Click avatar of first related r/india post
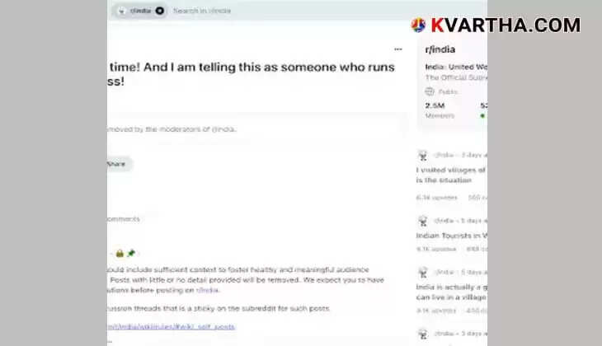 [423, 156]
